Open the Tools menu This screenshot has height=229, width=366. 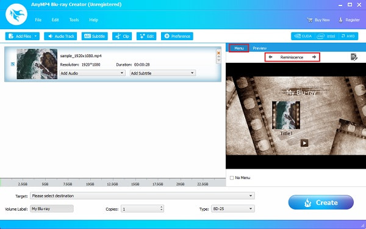click(x=74, y=20)
